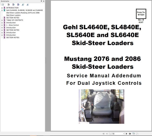
Task: Click the Bookmarks panel title
Action: [x=5, y=1]
